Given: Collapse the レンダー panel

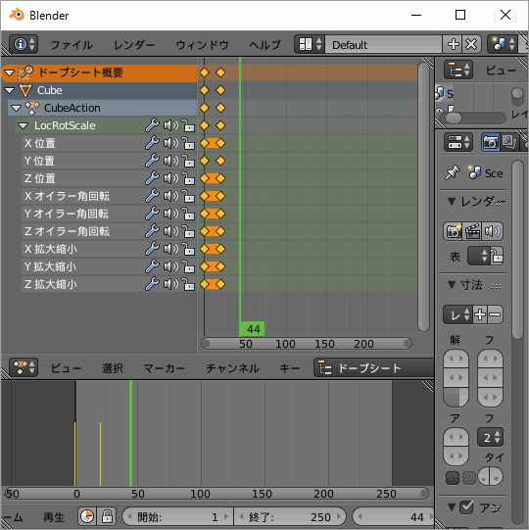Looking at the screenshot, I should click(452, 202).
